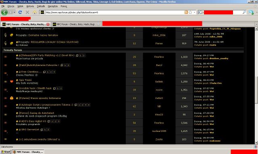Open pinned Dokładne nazwy tematów thread
This screenshot has height=154, width=258.
pos(43,35)
